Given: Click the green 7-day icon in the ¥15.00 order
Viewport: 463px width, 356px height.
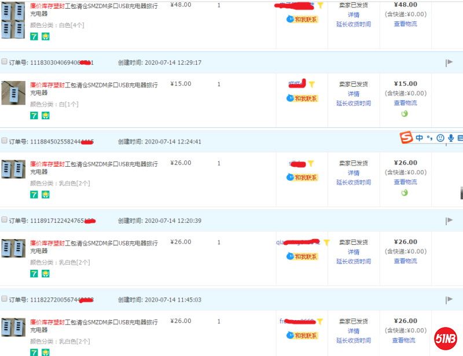Looking at the screenshot, I should [34, 115].
